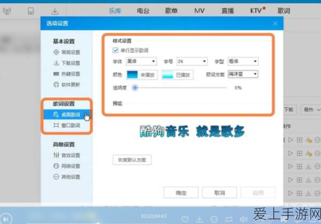Expand the 预设方案 preset dropdown
This screenshot has height=224, width=321.
243,74
